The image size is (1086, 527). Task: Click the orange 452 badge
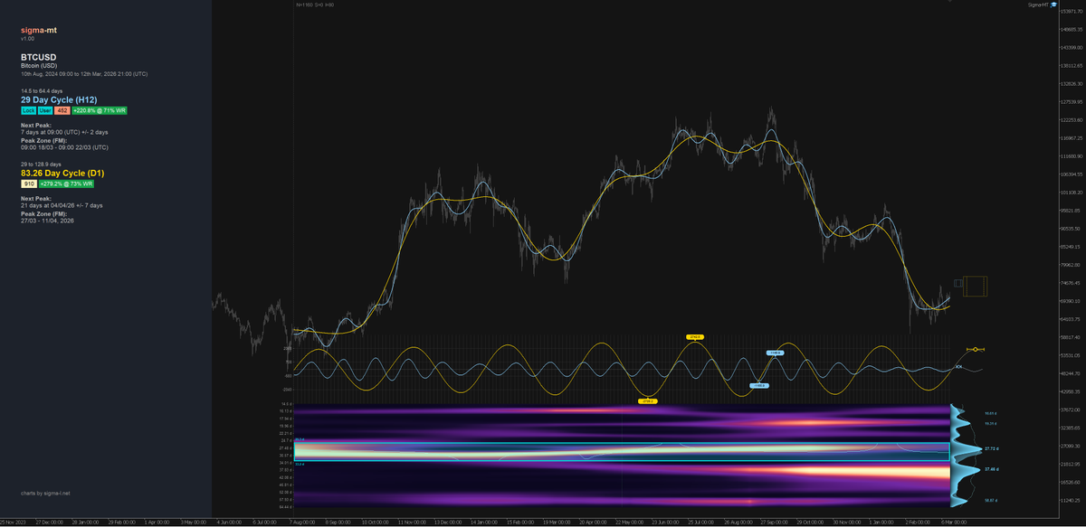[x=62, y=110]
